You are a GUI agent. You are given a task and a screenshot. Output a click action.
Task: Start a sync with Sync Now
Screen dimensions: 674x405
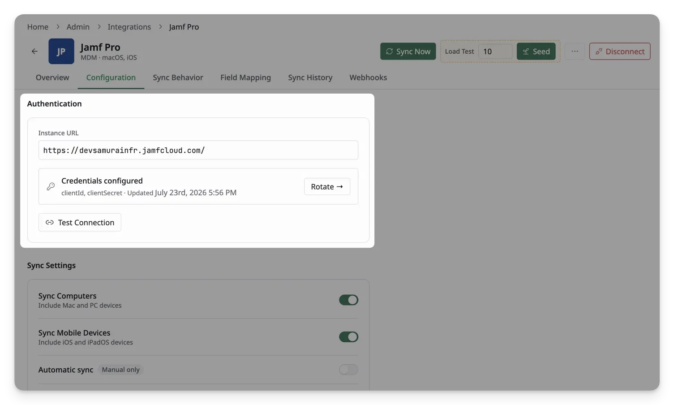pos(408,52)
